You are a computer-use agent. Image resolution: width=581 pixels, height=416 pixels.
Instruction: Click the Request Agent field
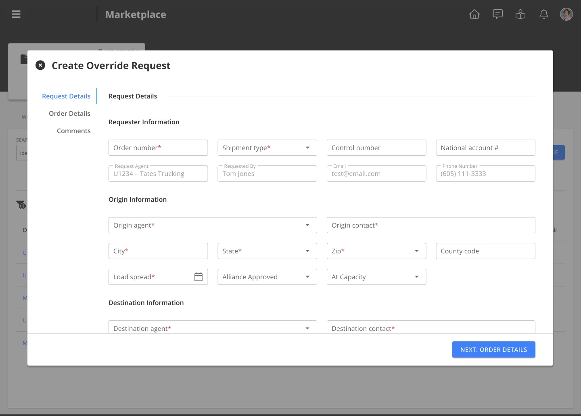tap(158, 174)
